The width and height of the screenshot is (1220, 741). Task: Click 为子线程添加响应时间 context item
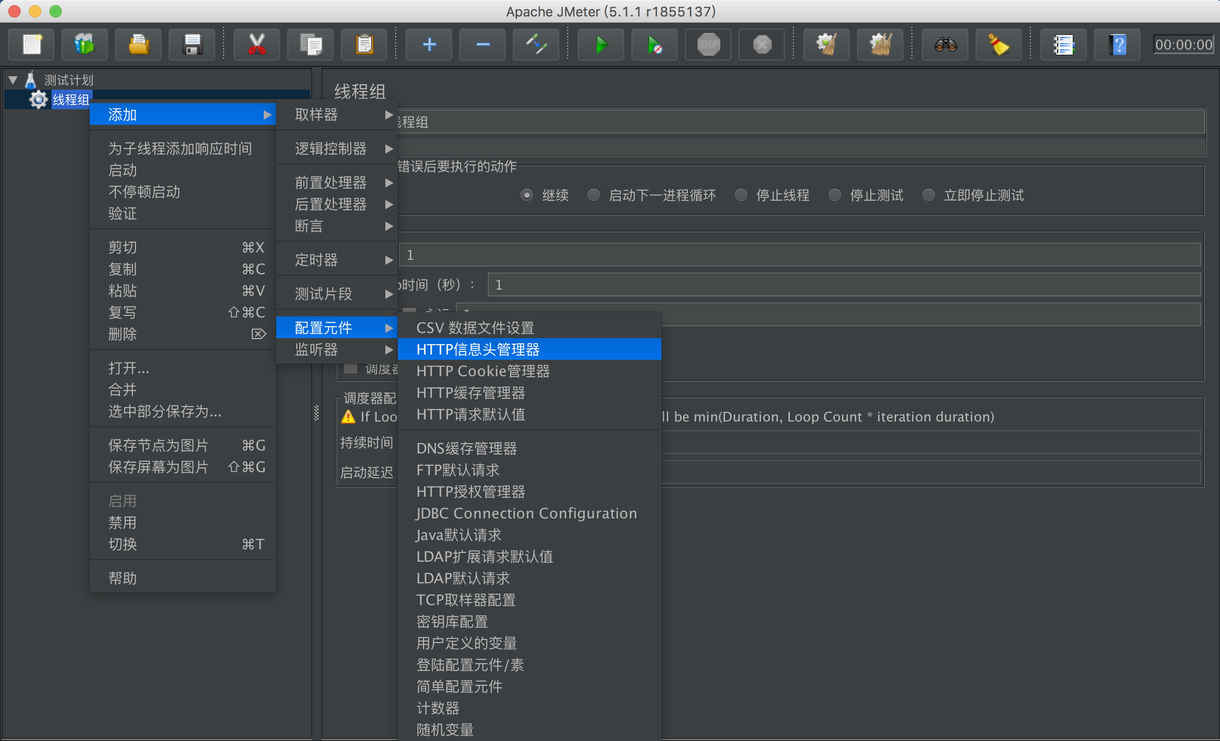(x=183, y=148)
